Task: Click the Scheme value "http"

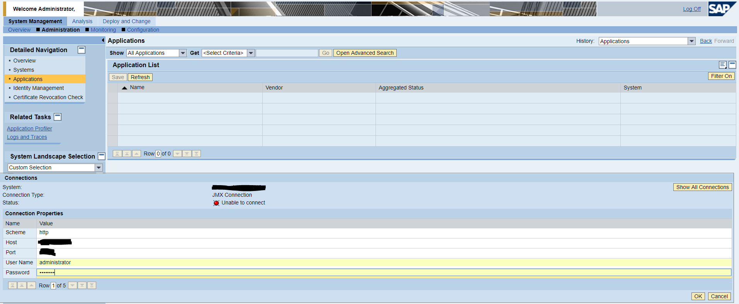Action: coord(44,233)
